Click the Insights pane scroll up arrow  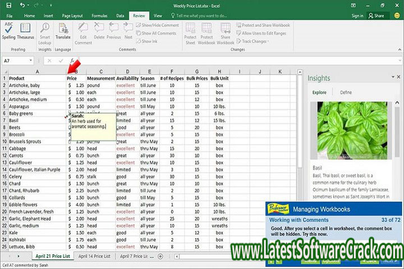(397, 103)
